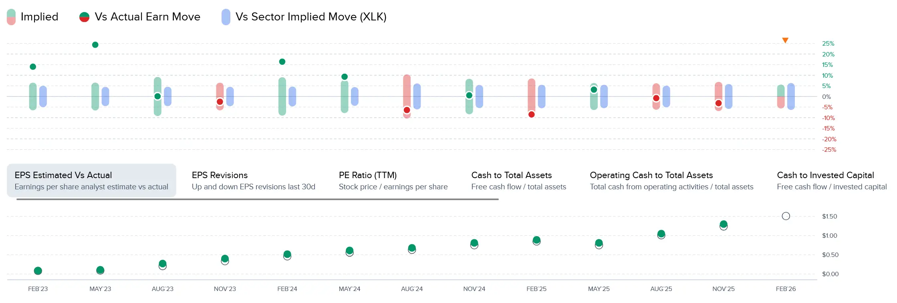Image resolution: width=897 pixels, height=303 pixels.
Task: Click the horizontal scrollbar under metric tabs
Action: click(257, 199)
